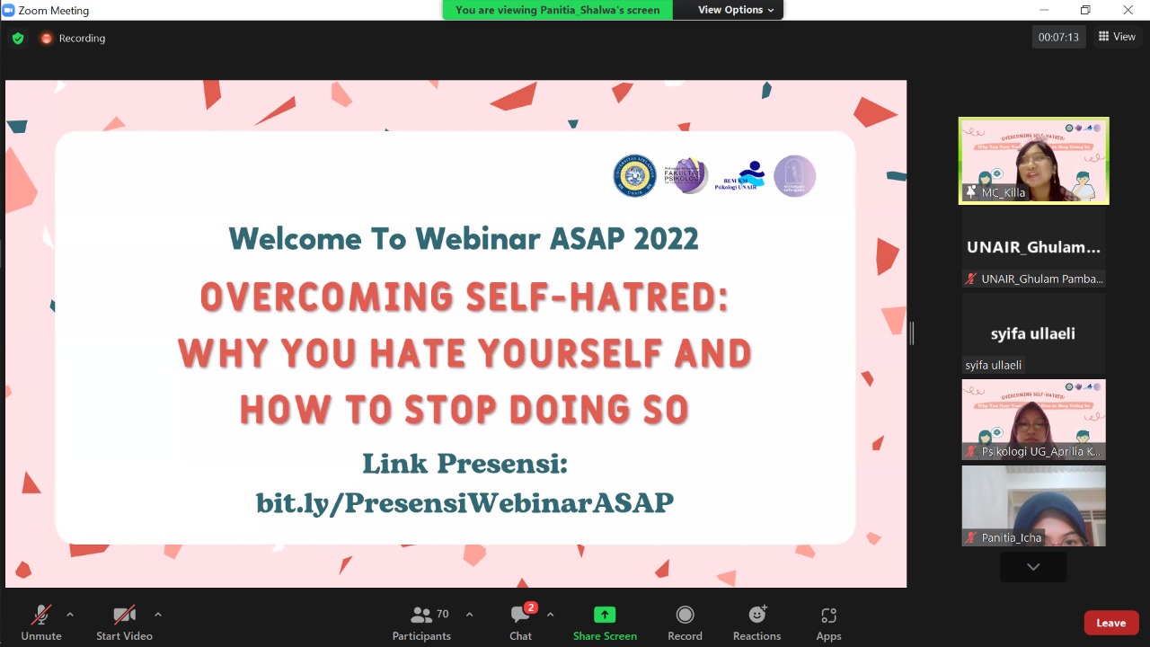1150x647 pixels.
Task: Open the View Options dropdown
Action: [x=736, y=10]
